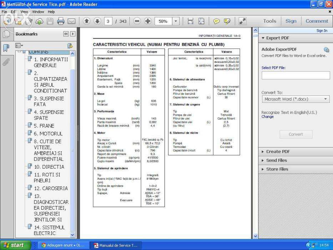Open bookmark 6. MOTORUL
333x250 pixels.
tap(48, 134)
